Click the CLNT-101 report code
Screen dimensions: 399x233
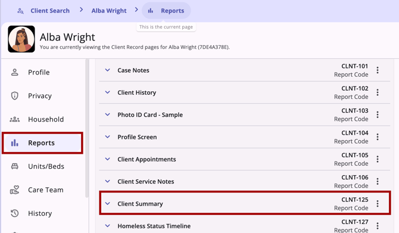tap(355, 66)
